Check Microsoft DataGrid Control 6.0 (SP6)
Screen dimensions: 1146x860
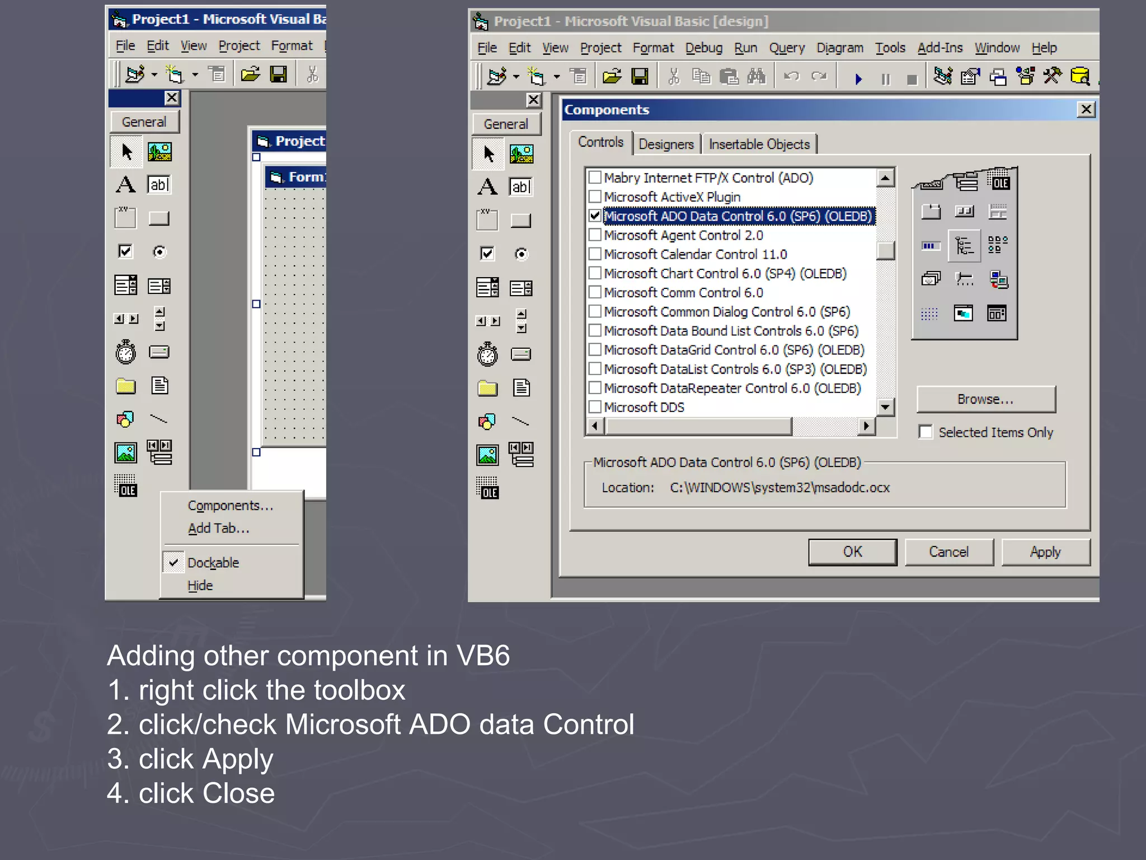[x=595, y=349]
